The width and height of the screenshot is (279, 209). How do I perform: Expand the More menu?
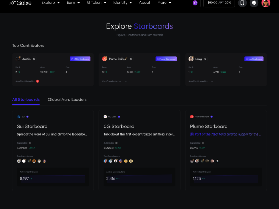click(164, 3)
